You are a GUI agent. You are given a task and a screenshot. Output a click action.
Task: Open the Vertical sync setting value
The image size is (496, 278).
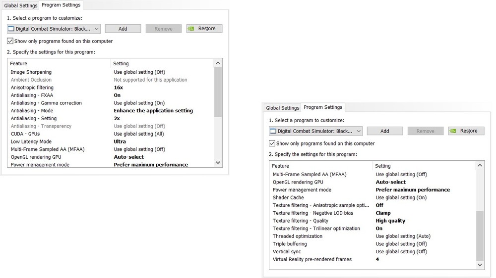point(401,252)
